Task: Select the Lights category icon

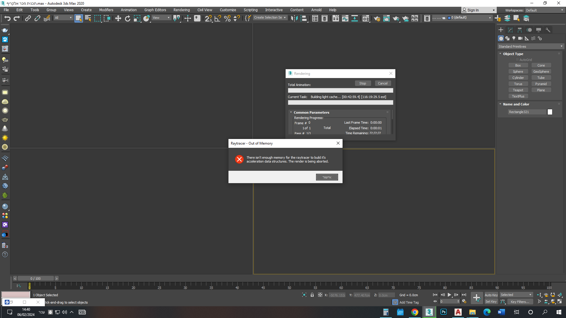Action: pos(514,38)
